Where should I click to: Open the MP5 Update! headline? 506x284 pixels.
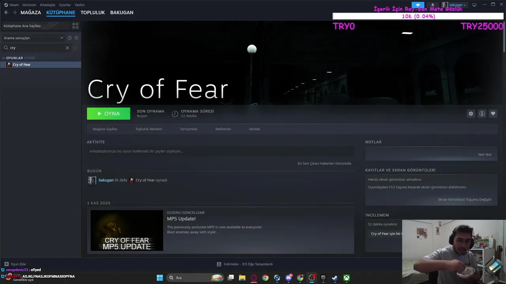click(181, 219)
